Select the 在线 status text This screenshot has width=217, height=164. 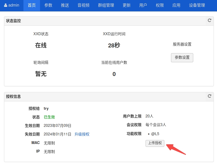coord(41,45)
